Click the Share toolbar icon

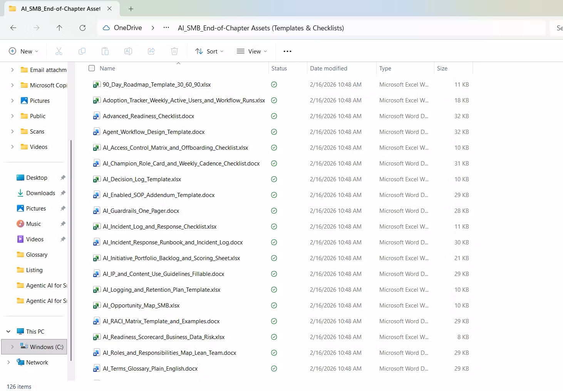pyautogui.click(x=151, y=51)
